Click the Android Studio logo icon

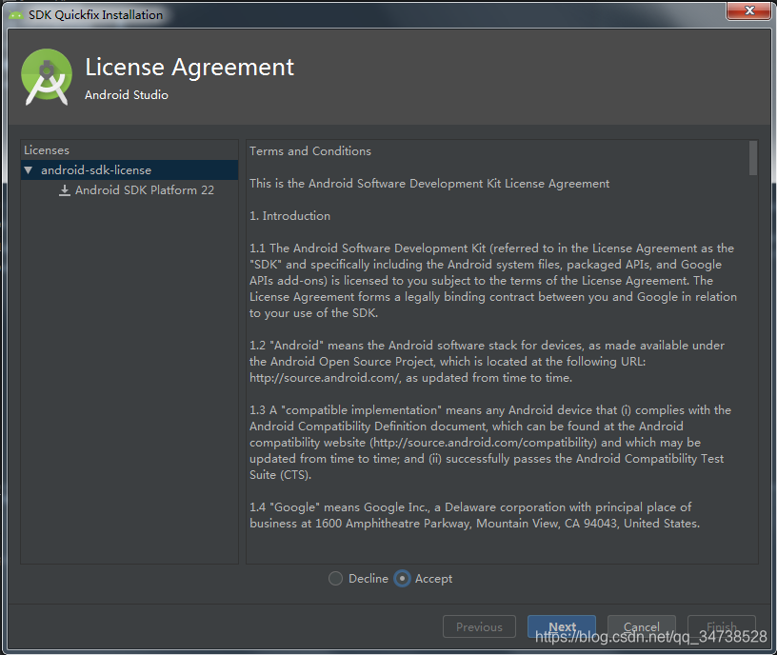pos(47,77)
